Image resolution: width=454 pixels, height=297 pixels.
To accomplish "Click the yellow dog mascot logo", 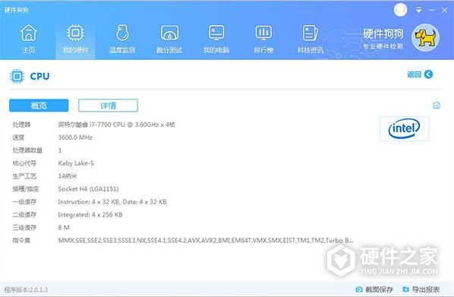I will point(425,38).
